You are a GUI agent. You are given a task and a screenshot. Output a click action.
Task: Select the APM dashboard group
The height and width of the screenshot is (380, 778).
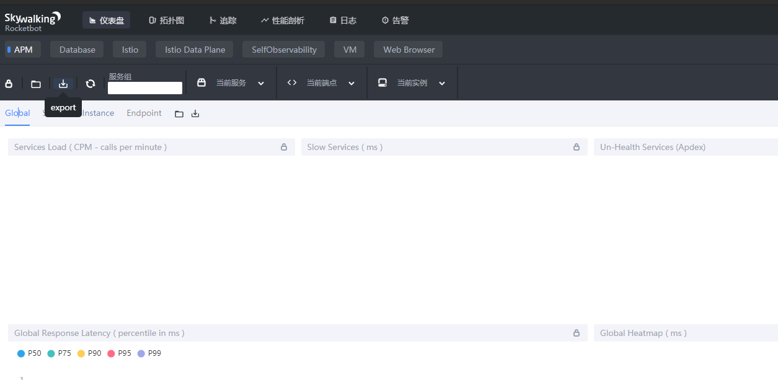pos(23,50)
